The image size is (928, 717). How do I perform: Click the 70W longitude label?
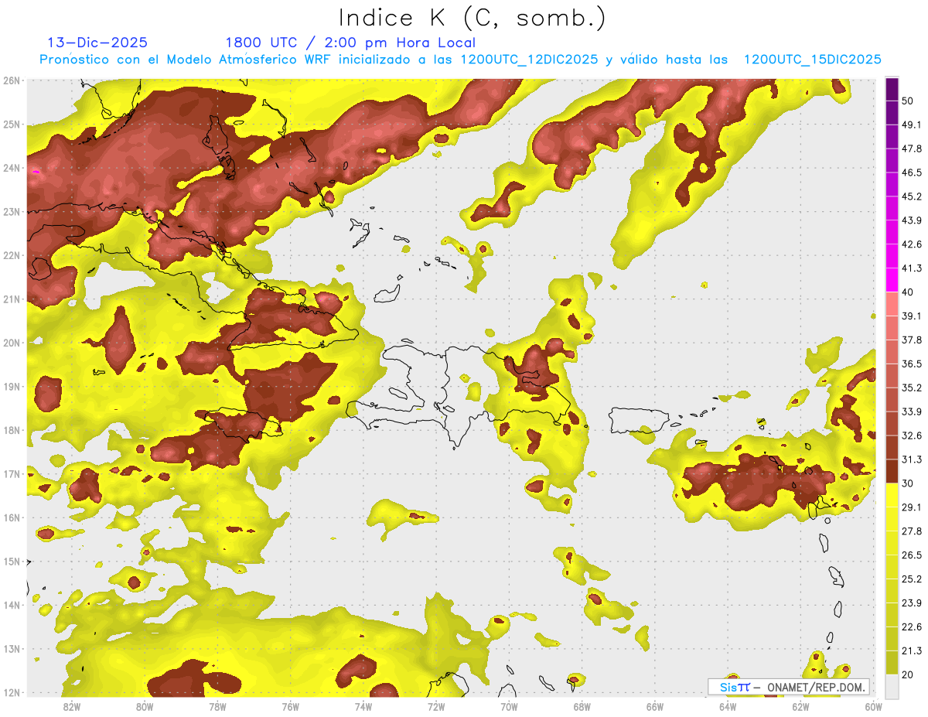[x=509, y=706]
